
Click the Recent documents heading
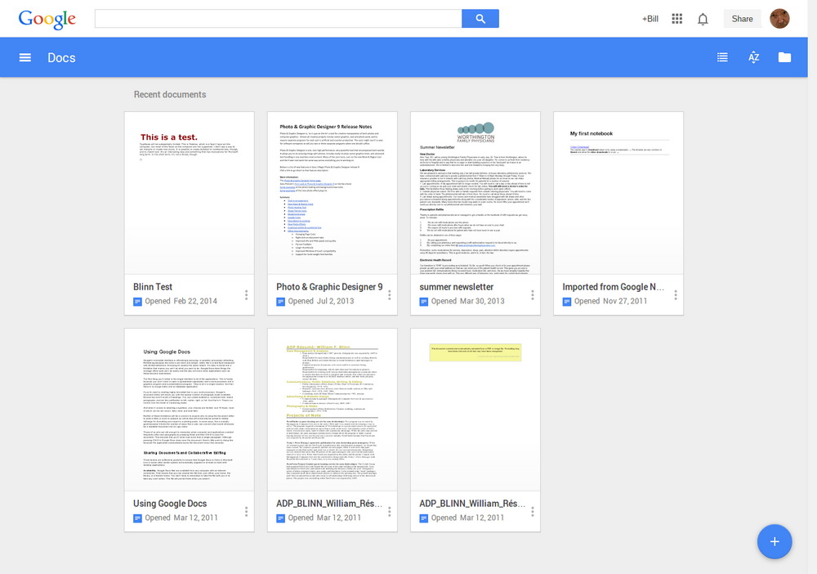pyautogui.click(x=170, y=94)
